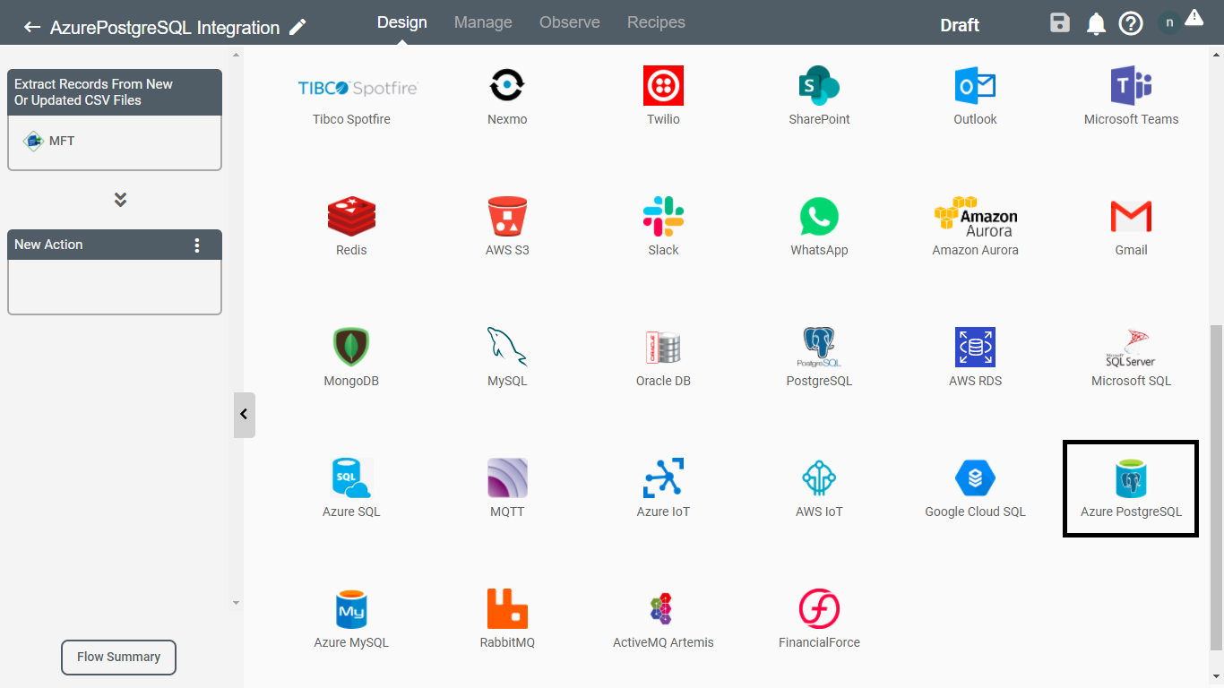This screenshot has width=1224, height=688.
Task: Switch to the Design tab
Action: [x=402, y=22]
